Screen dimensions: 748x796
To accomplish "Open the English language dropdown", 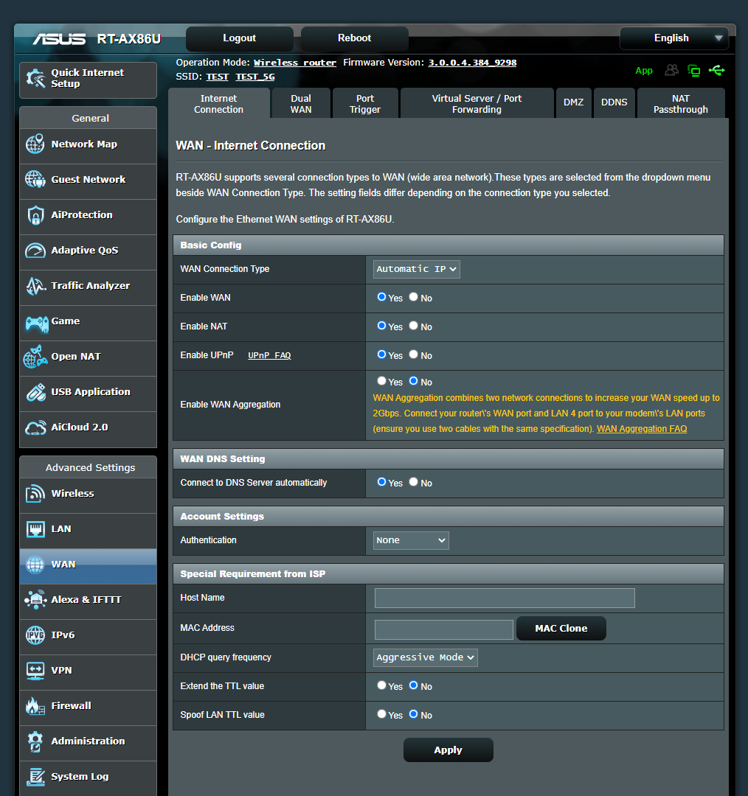I will coord(674,38).
